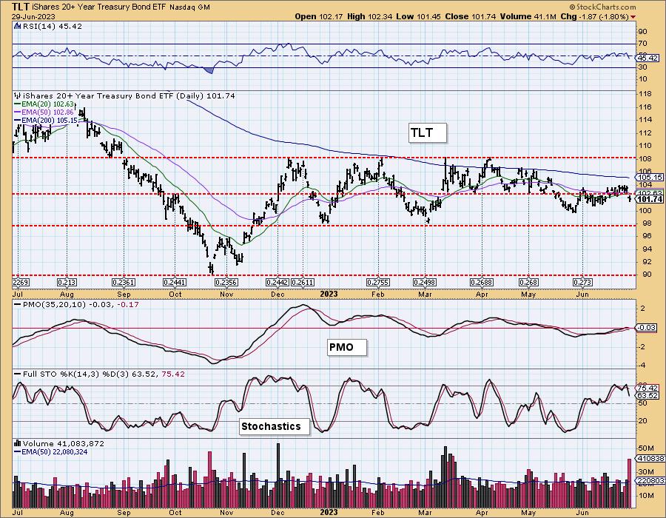Click the 410838 volume tag on right axis
Image resolution: width=666 pixels, height=518 pixels.
pyautogui.click(x=650, y=459)
